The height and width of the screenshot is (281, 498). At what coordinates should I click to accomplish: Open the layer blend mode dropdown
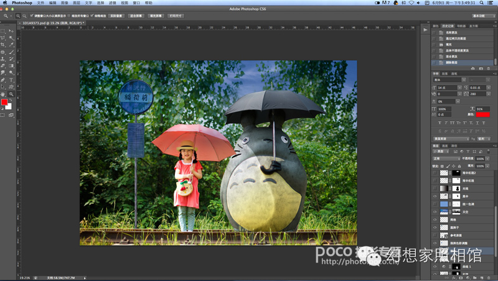[446, 159]
